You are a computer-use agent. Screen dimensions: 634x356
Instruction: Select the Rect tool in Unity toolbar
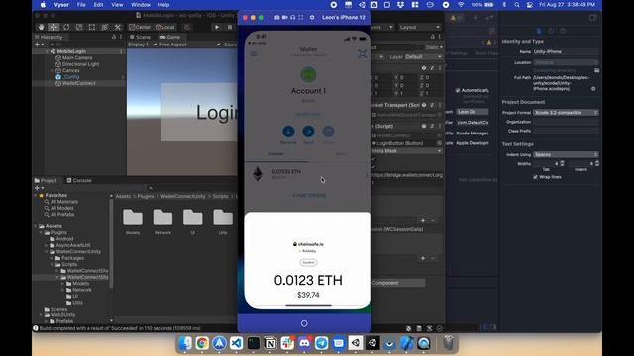[92, 27]
